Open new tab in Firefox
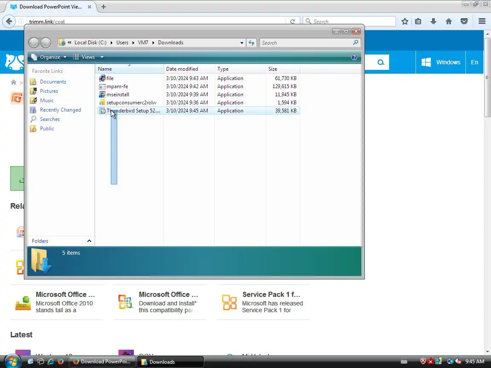Screen dimensions: 491x368 point(104,6)
